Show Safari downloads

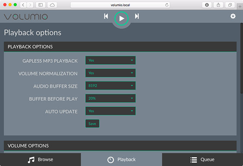207,5
